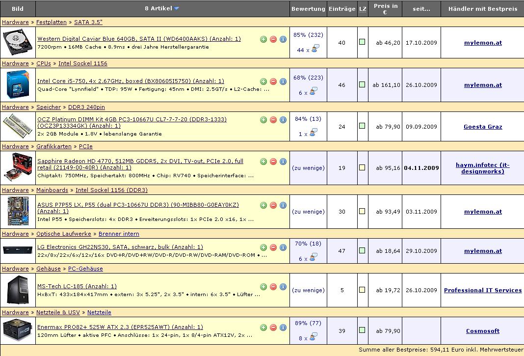Click plus icon for ASUS P7P55 LX mainboard
This screenshot has height=356, width=524.
point(263,205)
